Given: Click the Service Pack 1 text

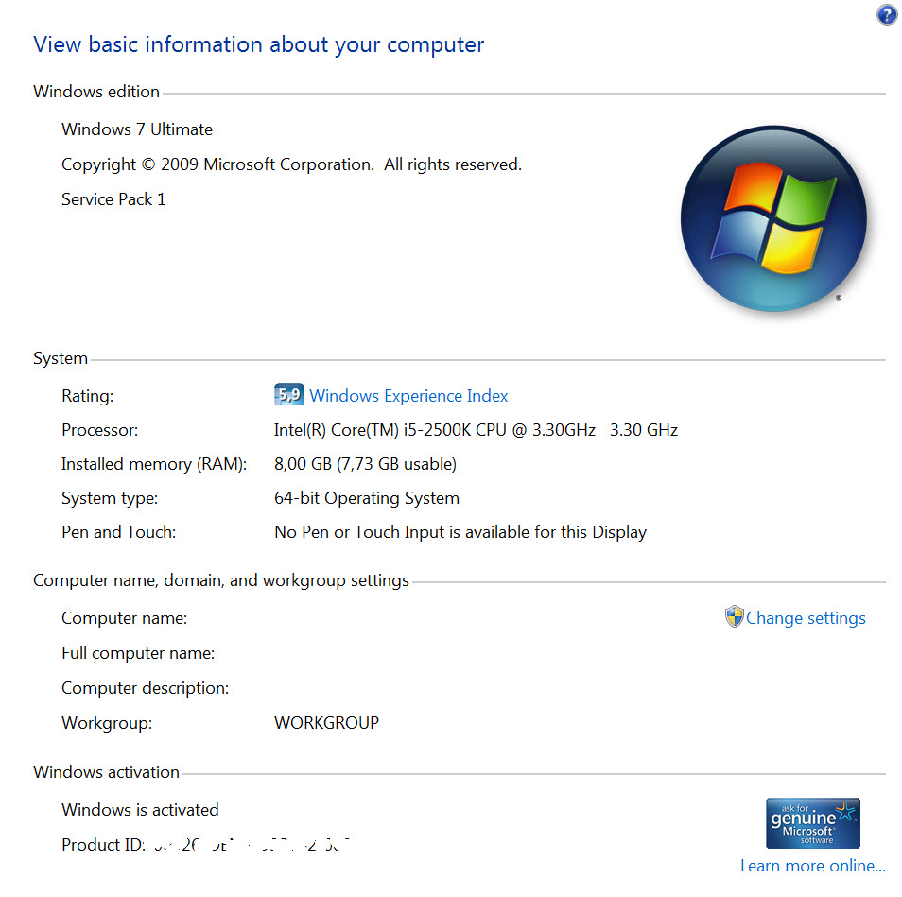Looking at the screenshot, I should click(x=113, y=199).
